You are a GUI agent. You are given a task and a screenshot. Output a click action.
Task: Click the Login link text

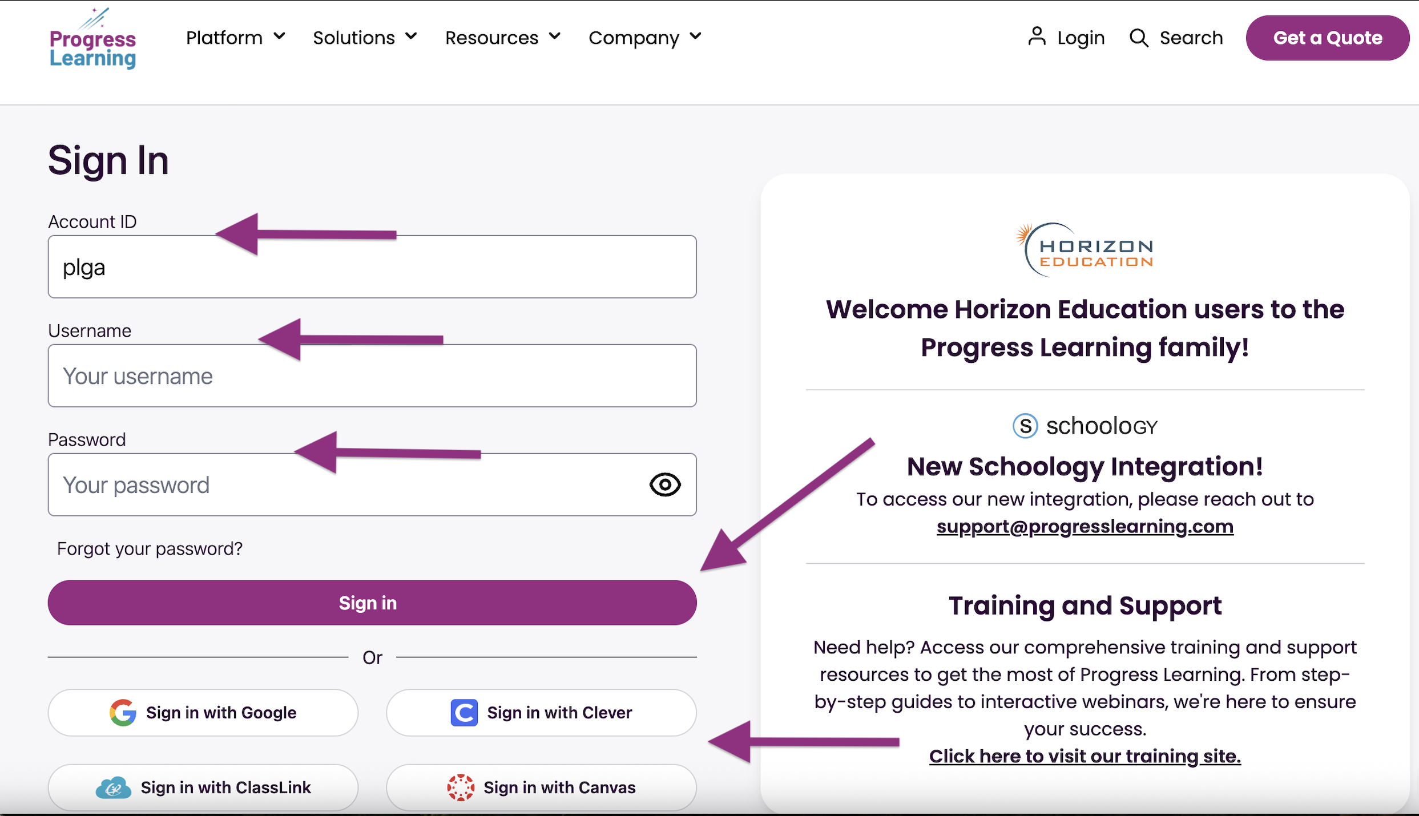(x=1081, y=38)
